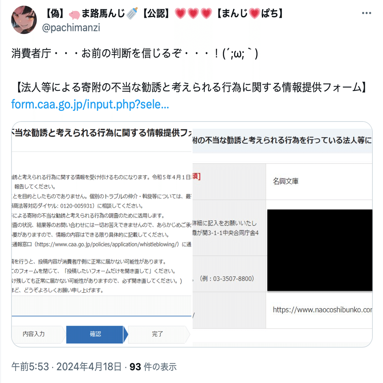Click the profile avatar picture

point(24,20)
